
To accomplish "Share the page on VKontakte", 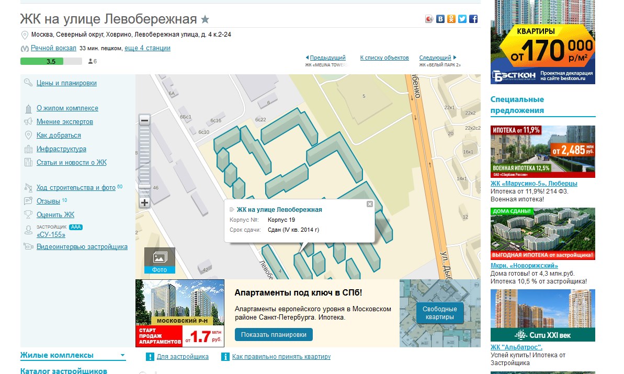I will pos(440,19).
